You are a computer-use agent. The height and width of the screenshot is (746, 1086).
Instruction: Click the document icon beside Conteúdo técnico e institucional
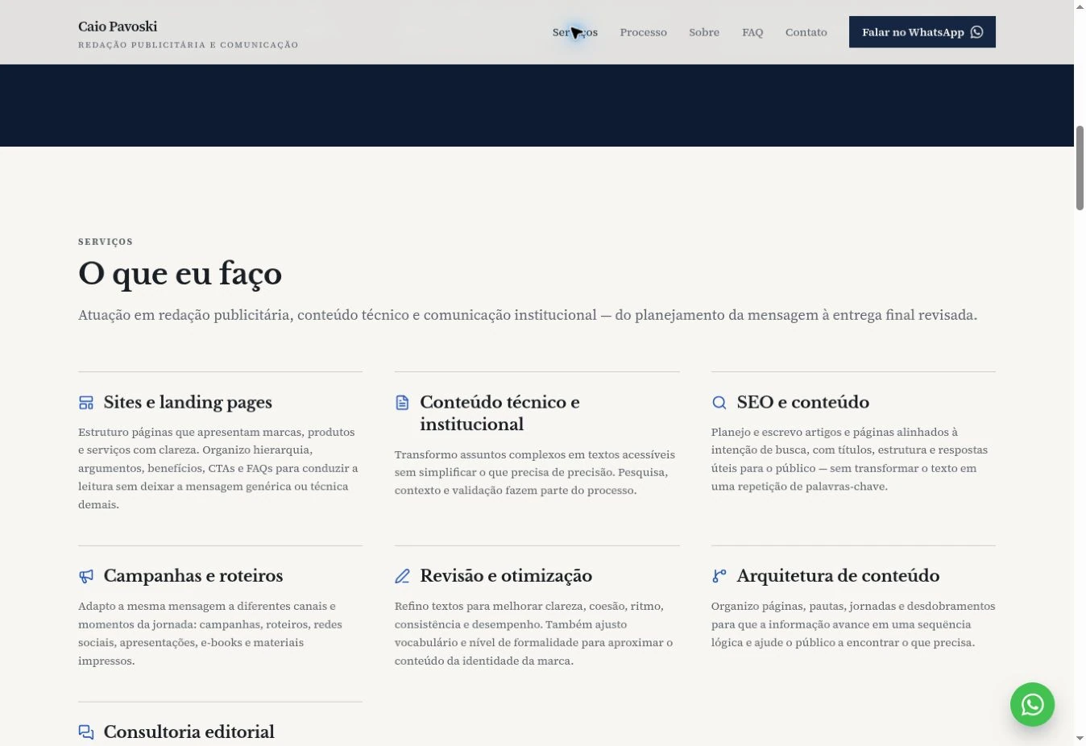pyautogui.click(x=402, y=403)
